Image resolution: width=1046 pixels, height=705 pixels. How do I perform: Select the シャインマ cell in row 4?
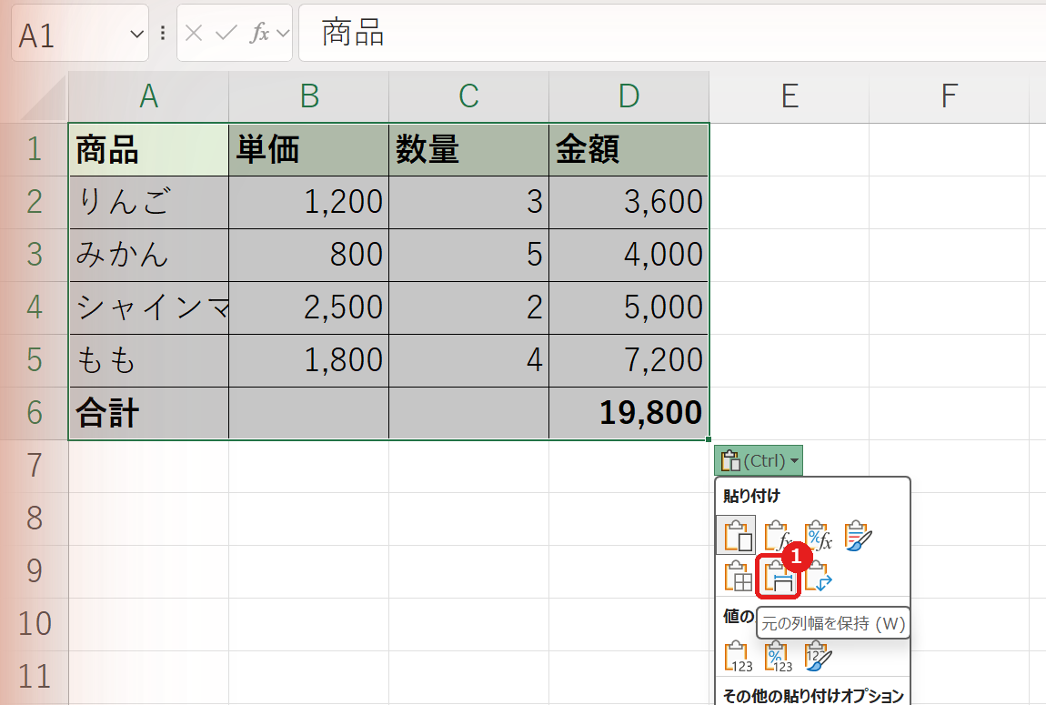point(149,307)
